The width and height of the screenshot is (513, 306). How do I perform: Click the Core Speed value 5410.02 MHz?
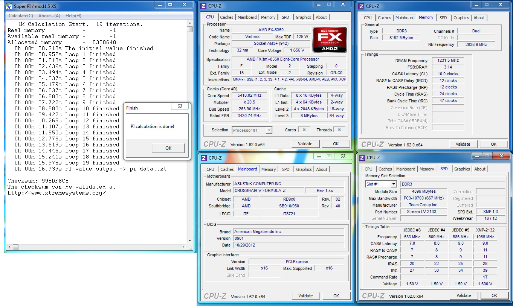[x=249, y=96]
